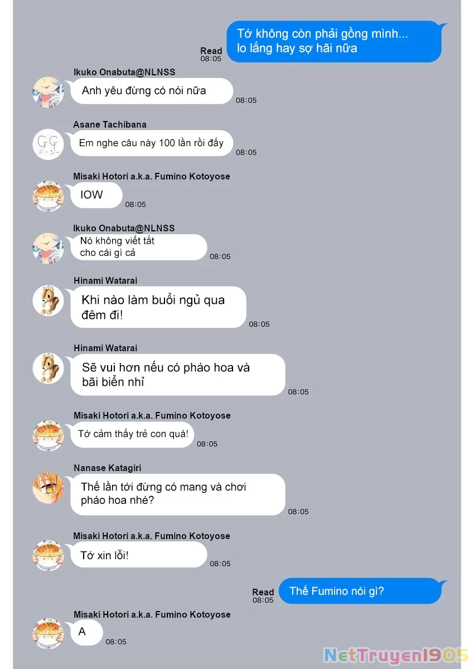The height and width of the screenshot is (669, 474).
Task: Tap Nanase Katagiri's anime girl avatar
Action: point(48,488)
